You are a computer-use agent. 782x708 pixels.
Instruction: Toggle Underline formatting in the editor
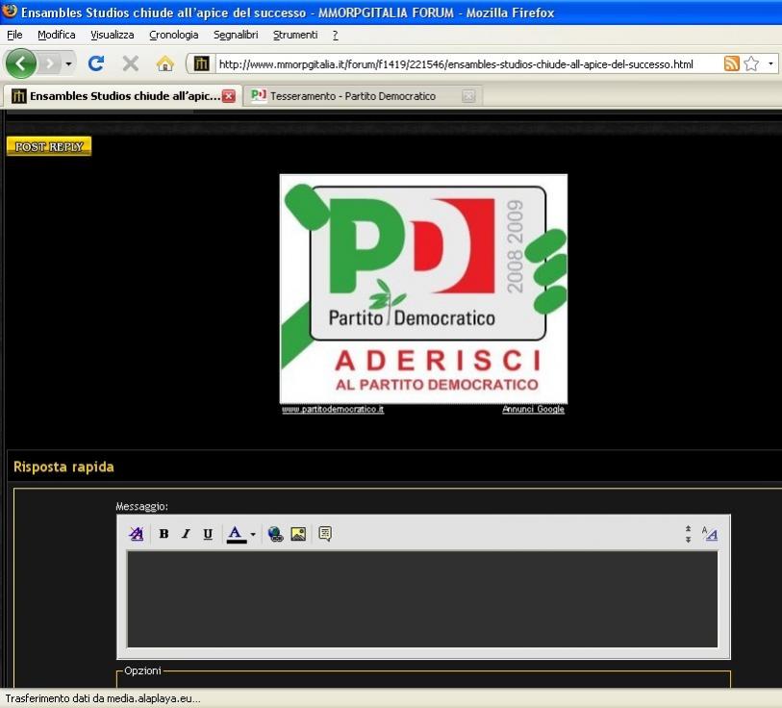[208, 534]
